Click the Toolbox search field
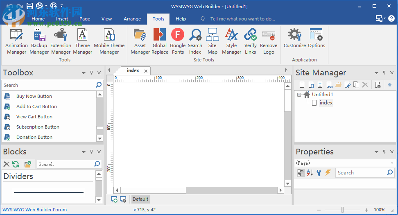The width and height of the screenshot is (398, 215). 48,85
